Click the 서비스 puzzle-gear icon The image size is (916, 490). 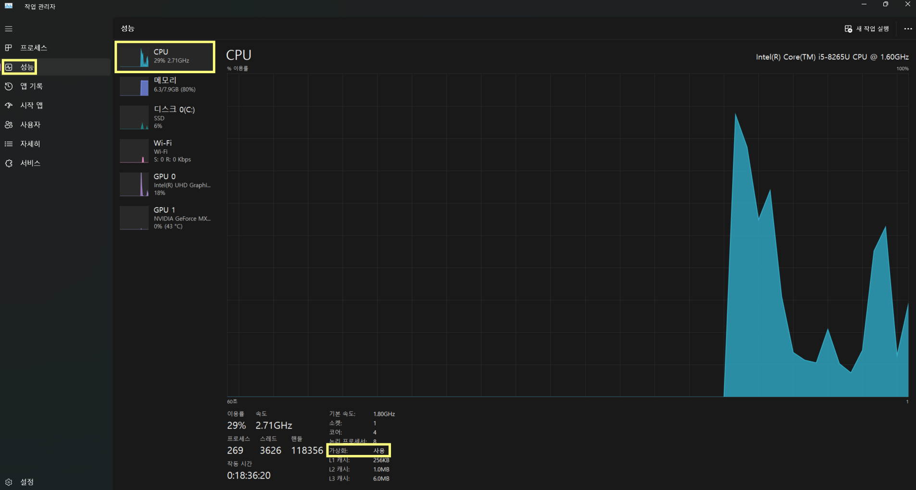pos(9,163)
